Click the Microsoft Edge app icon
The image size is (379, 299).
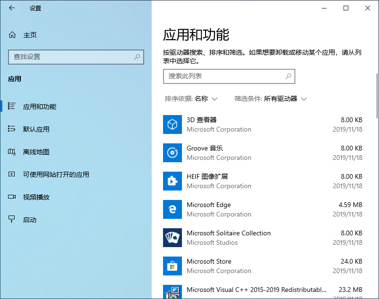(x=172, y=209)
